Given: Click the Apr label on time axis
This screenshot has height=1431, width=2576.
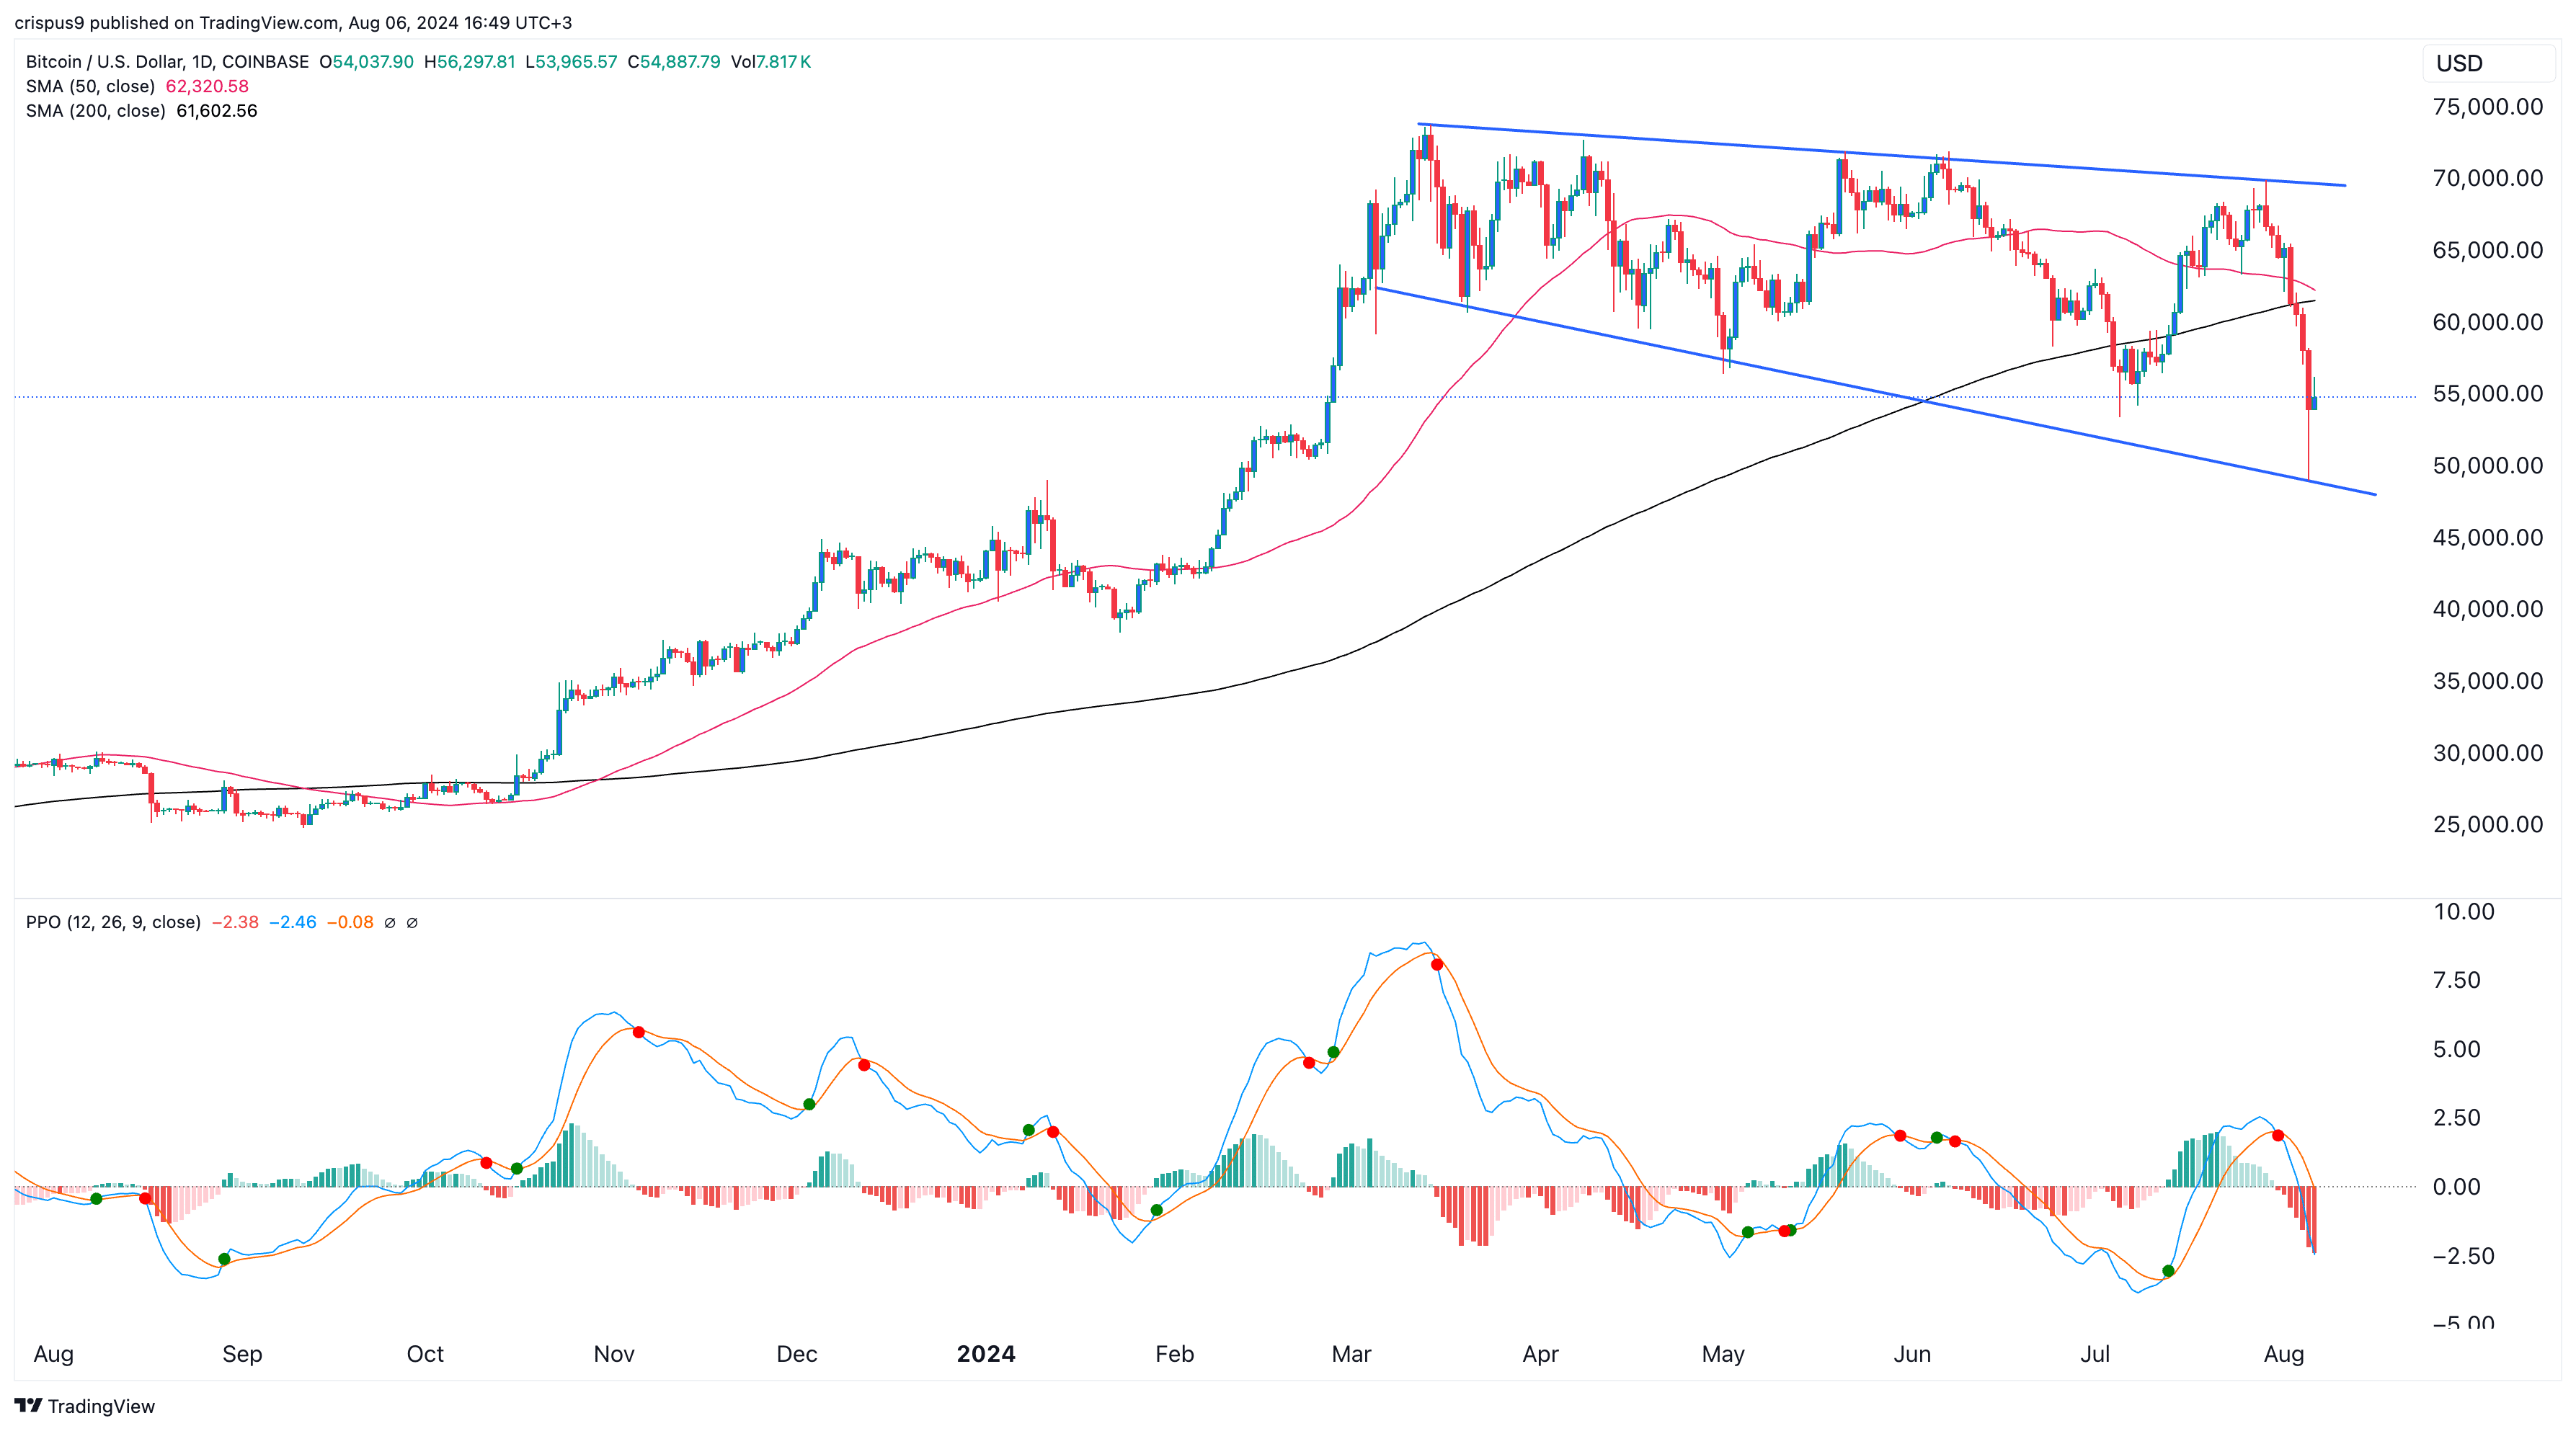Looking at the screenshot, I should (x=1540, y=1354).
